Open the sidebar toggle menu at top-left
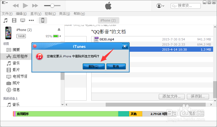 click(x=5, y=3)
